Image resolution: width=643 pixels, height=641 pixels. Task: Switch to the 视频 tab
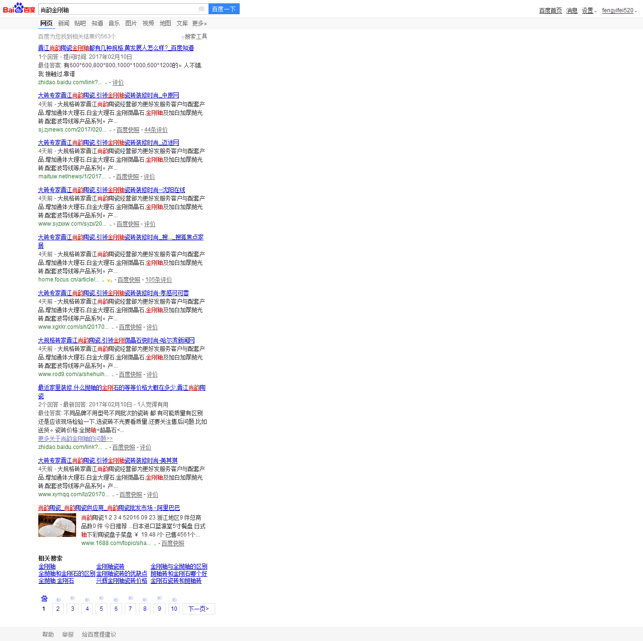coord(148,23)
